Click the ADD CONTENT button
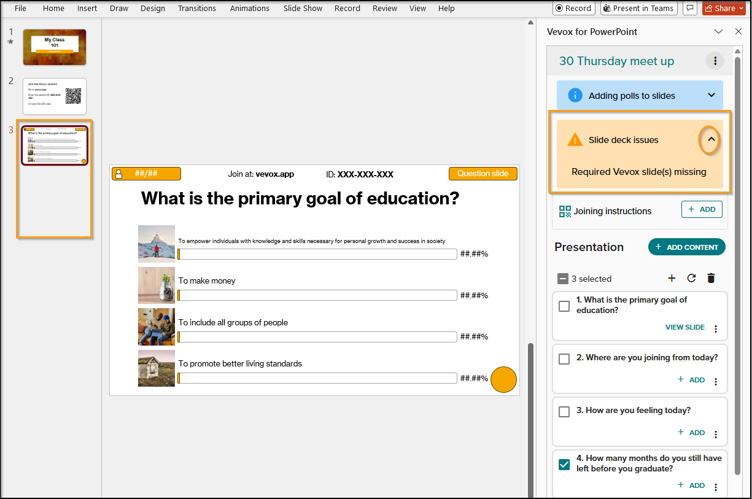The height and width of the screenshot is (499, 752). (x=687, y=247)
